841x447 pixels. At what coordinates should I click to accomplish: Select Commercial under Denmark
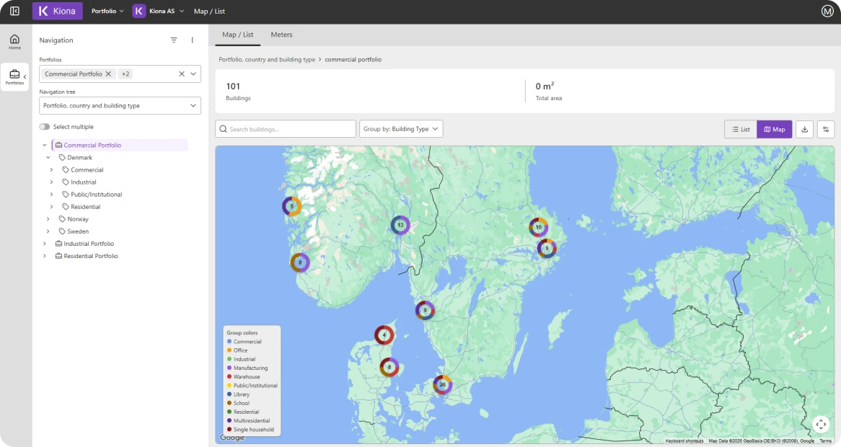pos(87,170)
